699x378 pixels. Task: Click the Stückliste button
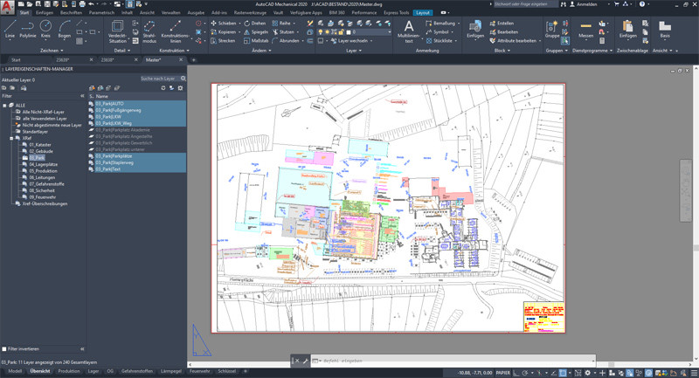pyautogui.click(x=439, y=40)
